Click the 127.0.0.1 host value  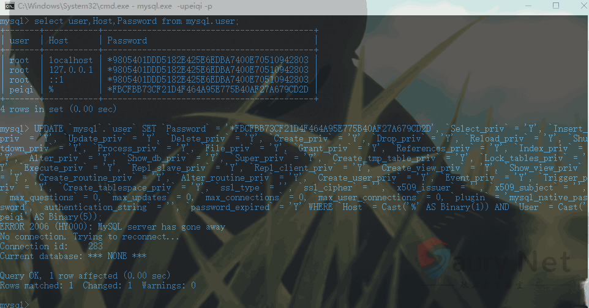point(71,70)
